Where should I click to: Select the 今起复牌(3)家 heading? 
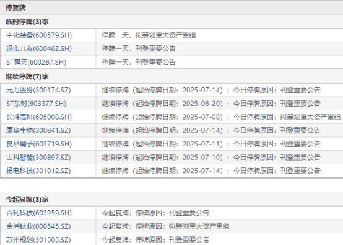click(27, 199)
